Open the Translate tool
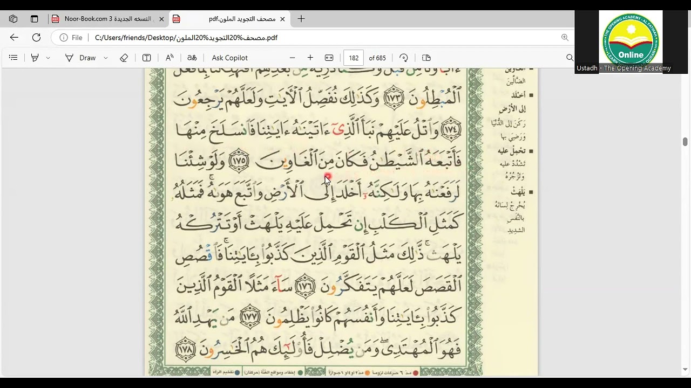This screenshot has height=388, width=691. [192, 58]
